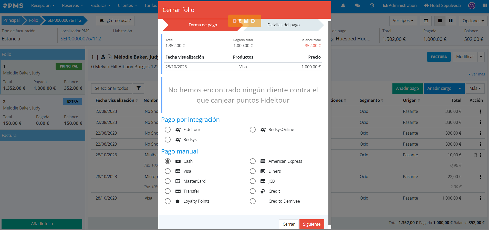Screen dimensions: 489x230
Task: Click the notifications bell icon
Action: [343, 6]
